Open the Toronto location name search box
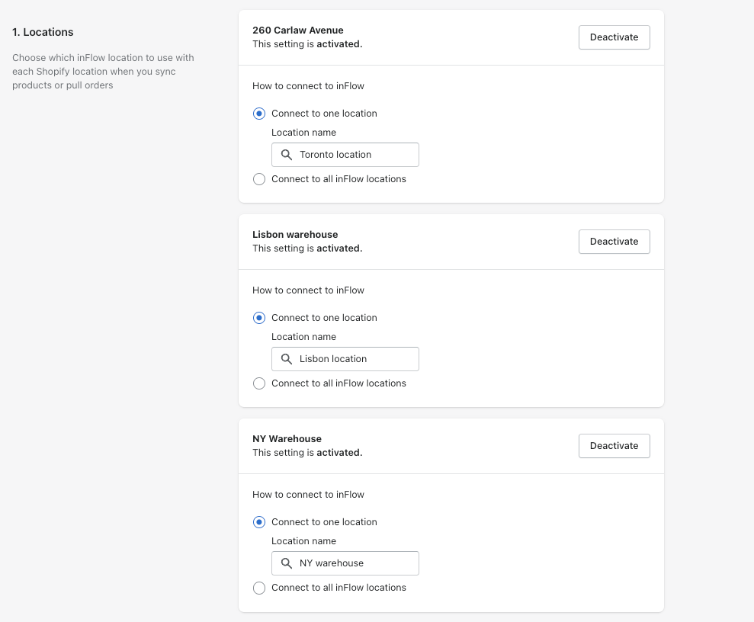The image size is (754, 622). [x=345, y=155]
